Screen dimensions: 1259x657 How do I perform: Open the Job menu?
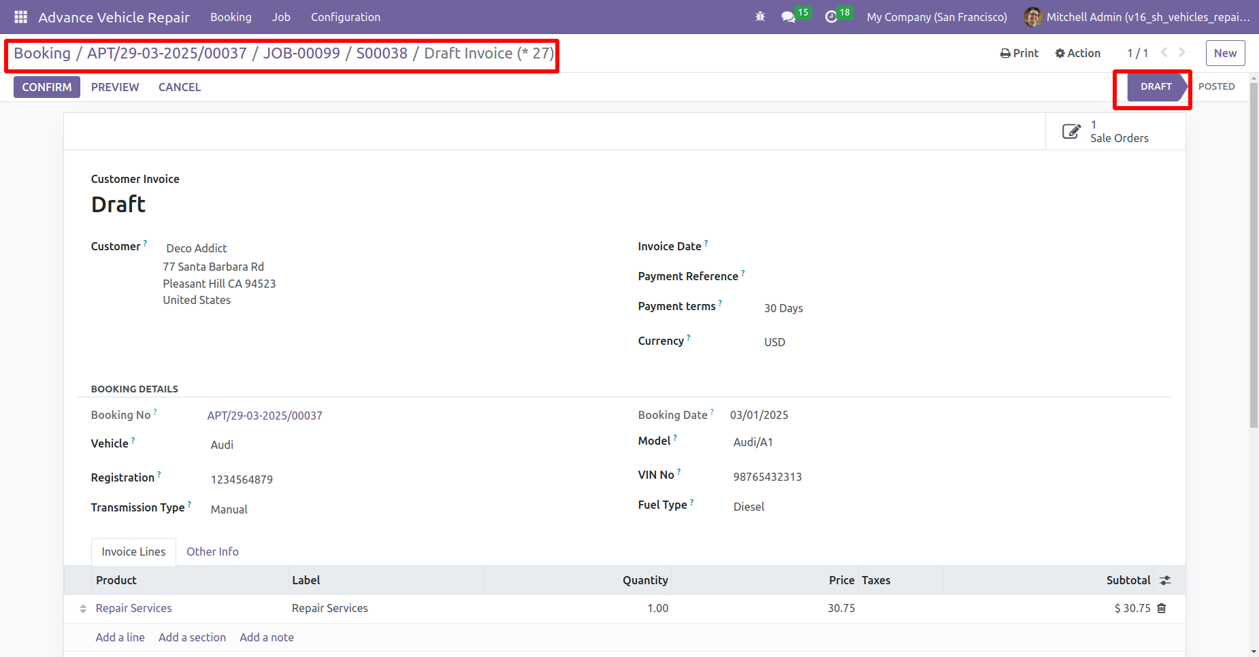point(281,17)
